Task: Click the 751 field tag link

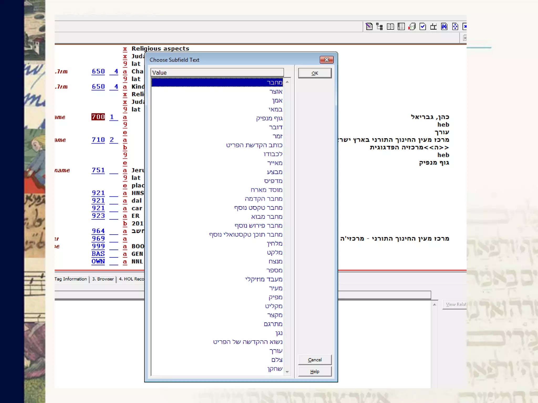Action: (98, 170)
